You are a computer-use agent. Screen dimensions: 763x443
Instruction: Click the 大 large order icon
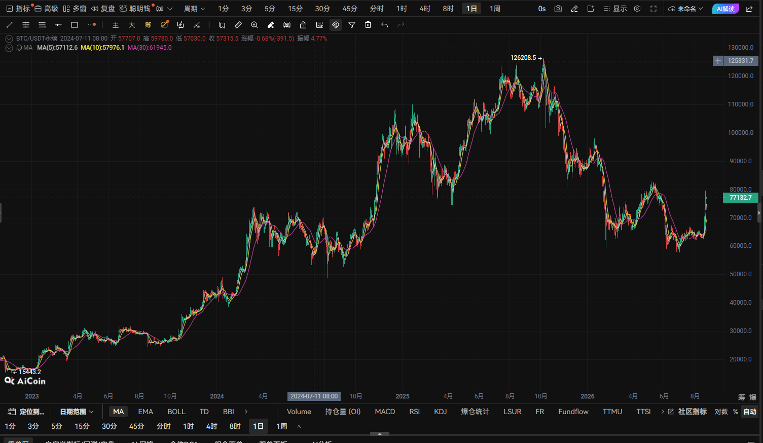(x=132, y=25)
